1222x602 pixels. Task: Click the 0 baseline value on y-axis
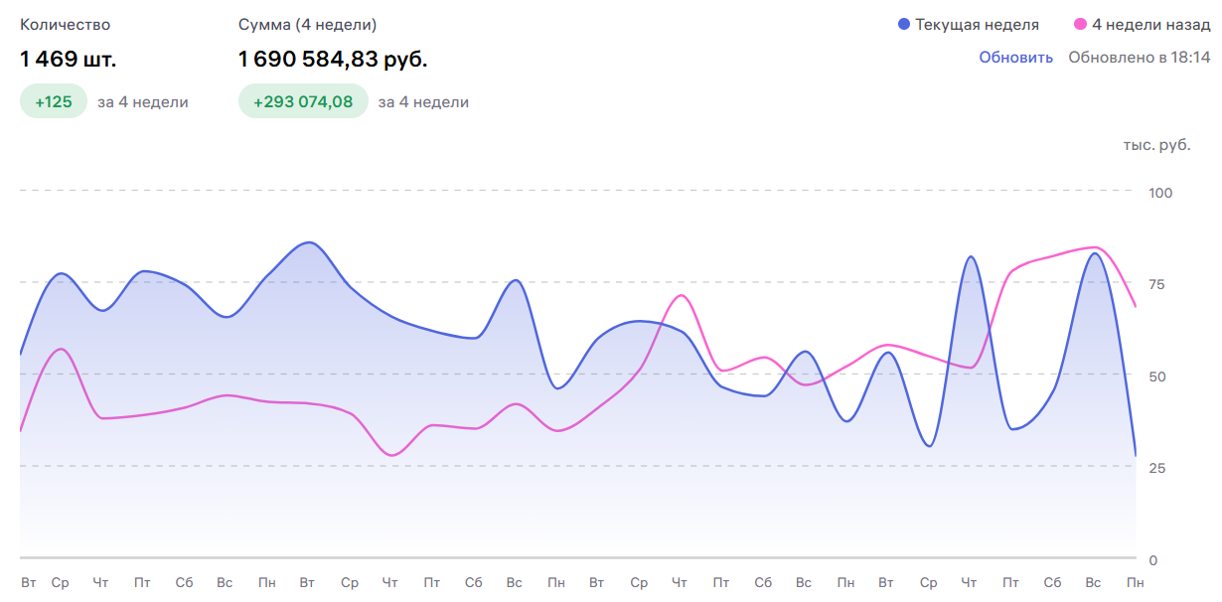pyautogui.click(x=1153, y=560)
